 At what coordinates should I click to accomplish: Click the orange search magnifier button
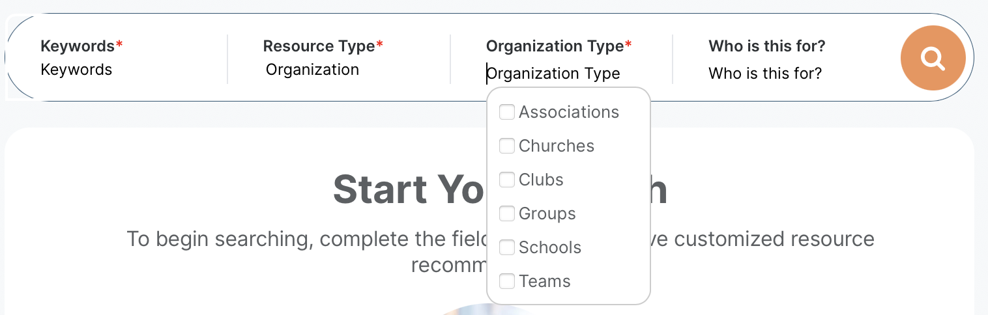pos(933,59)
